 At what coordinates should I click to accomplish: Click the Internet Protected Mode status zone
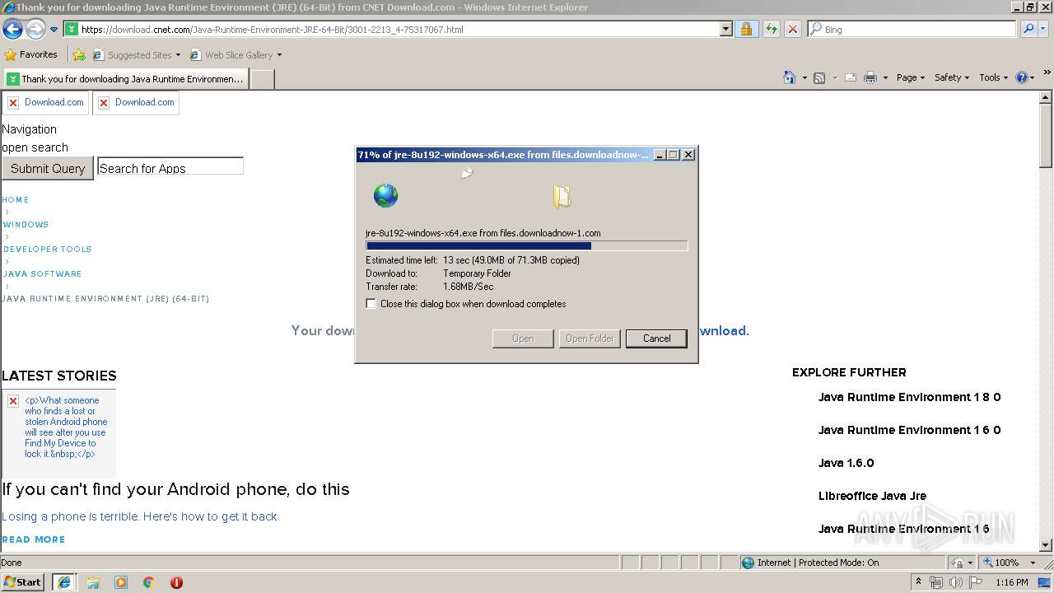[842, 563]
